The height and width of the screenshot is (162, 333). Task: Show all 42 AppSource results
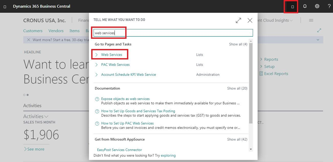pos(237,139)
